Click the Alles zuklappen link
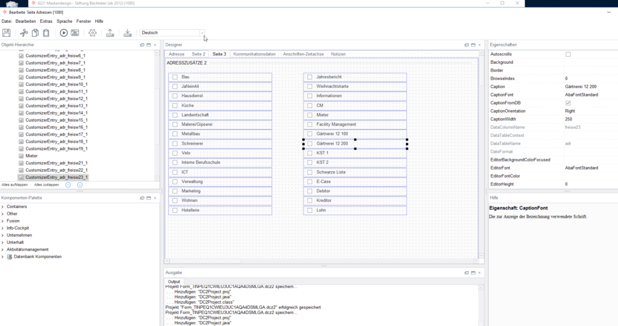The height and width of the screenshot is (326, 618). [x=46, y=184]
